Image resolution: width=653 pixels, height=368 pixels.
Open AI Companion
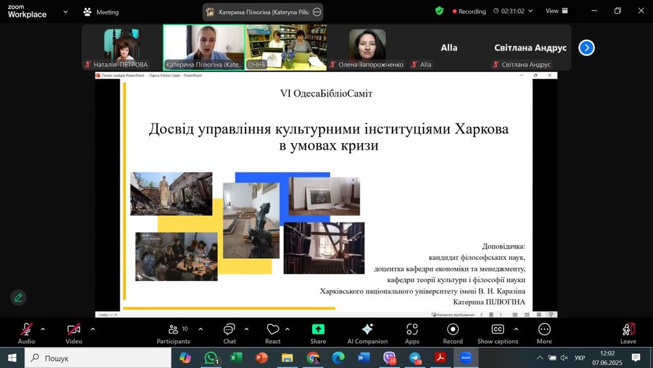(367, 333)
